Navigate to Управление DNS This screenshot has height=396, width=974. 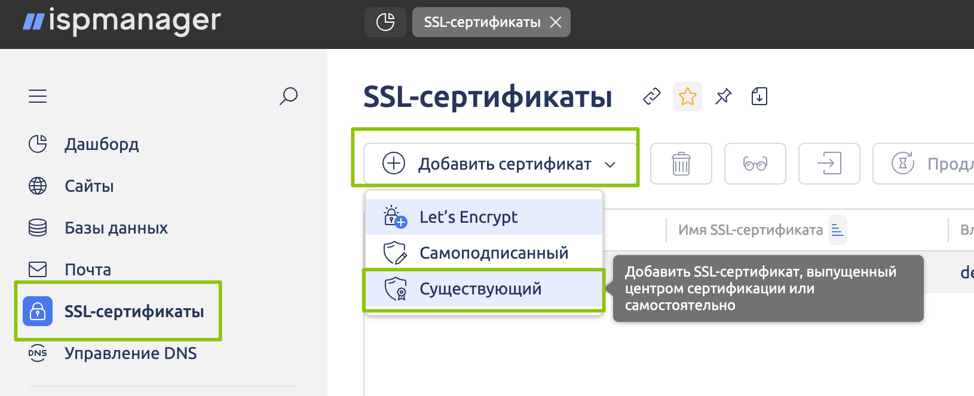point(130,353)
